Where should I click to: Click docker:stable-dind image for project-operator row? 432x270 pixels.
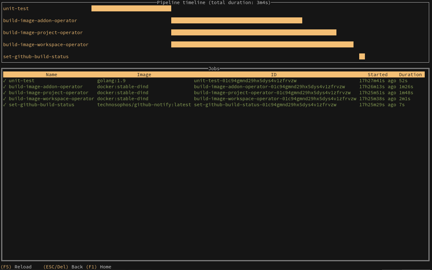coord(122,93)
